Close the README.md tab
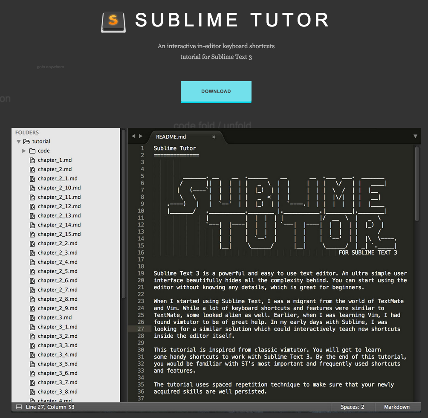The image size is (428, 418). (214, 137)
